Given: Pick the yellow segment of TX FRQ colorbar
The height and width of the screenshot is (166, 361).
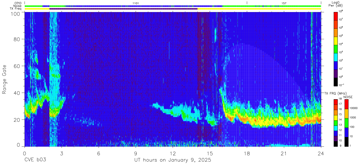Looking at the screenshot, I should (336, 118).
